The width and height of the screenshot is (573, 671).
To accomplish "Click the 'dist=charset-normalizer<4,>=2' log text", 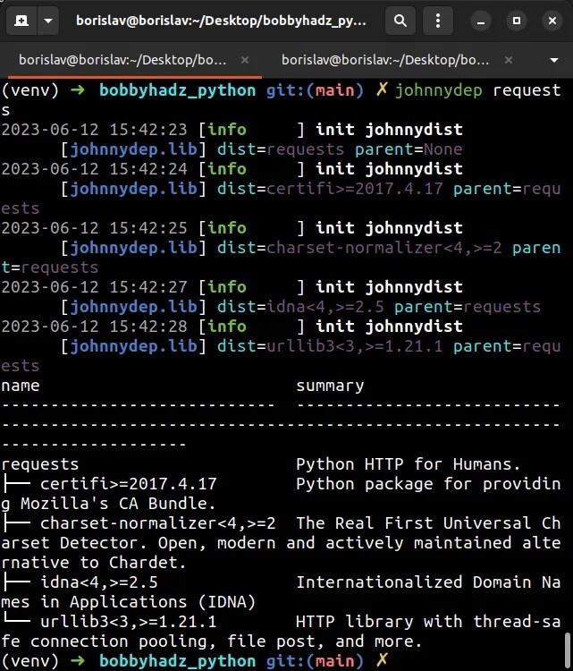I will tap(359, 248).
